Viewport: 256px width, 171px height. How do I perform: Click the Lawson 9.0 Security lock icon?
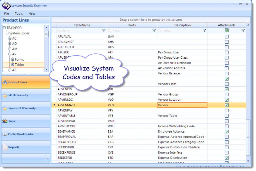pyautogui.click(x=5, y=108)
